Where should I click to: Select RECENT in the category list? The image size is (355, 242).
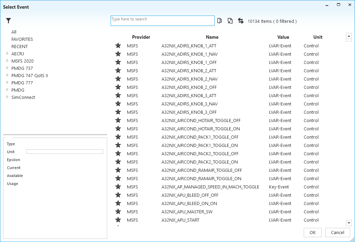(x=19, y=47)
